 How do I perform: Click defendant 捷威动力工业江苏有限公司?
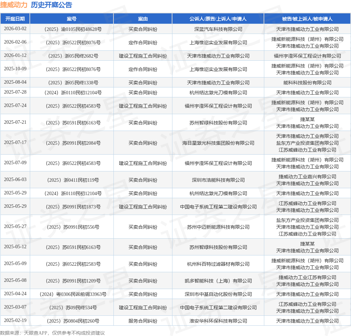coord(307,278)
